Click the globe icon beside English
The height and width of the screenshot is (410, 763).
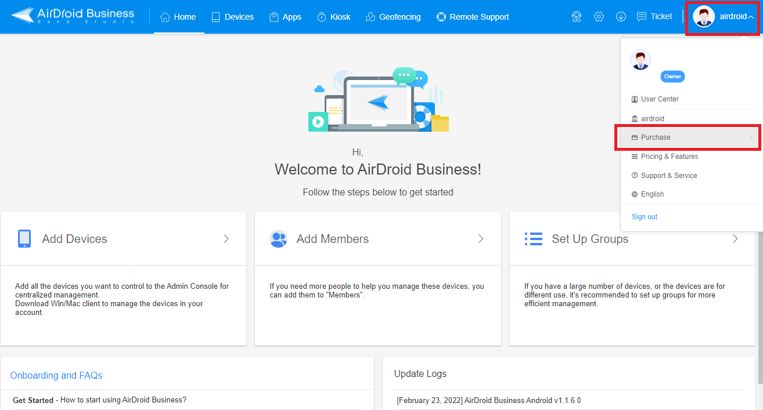point(635,194)
